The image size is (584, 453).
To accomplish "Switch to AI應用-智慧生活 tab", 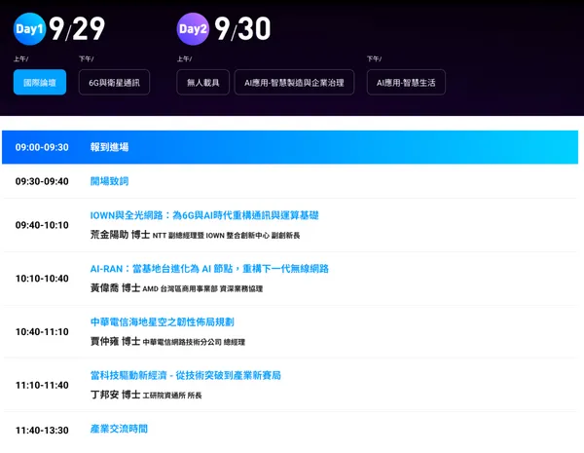I will tap(406, 82).
